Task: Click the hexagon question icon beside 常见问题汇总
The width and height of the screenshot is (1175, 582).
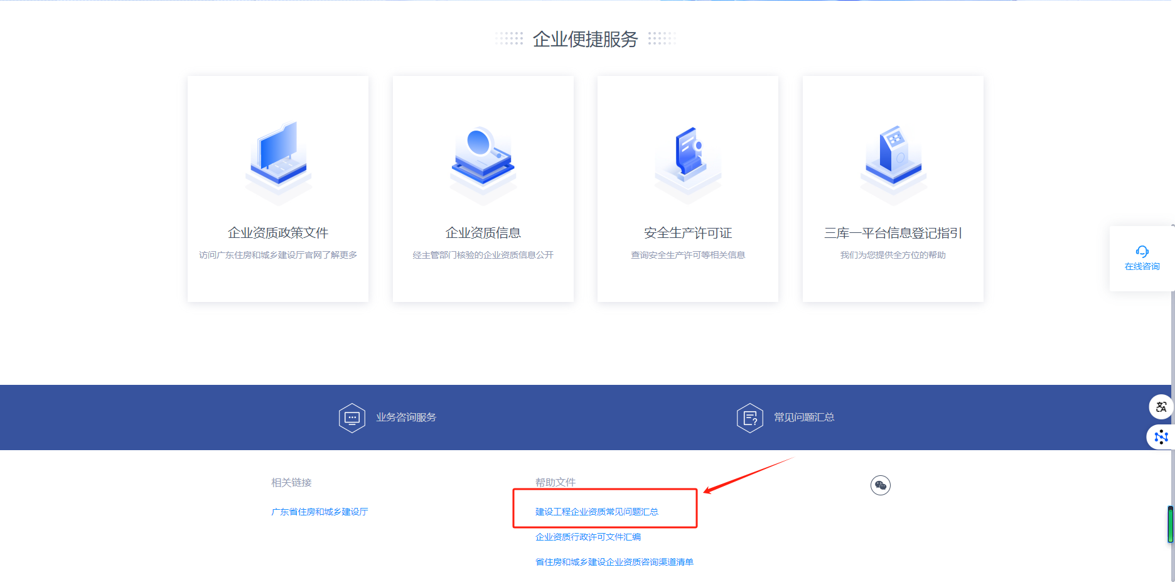Action: pyautogui.click(x=749, y=418)
